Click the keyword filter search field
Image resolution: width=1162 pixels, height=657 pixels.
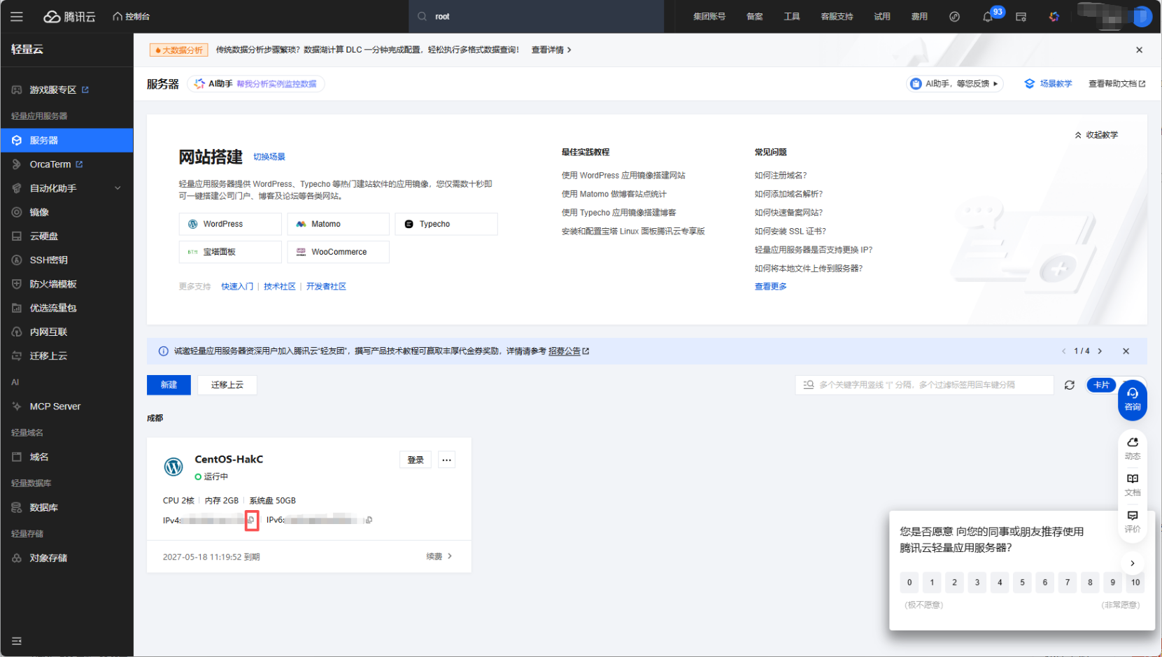[924, 385]
